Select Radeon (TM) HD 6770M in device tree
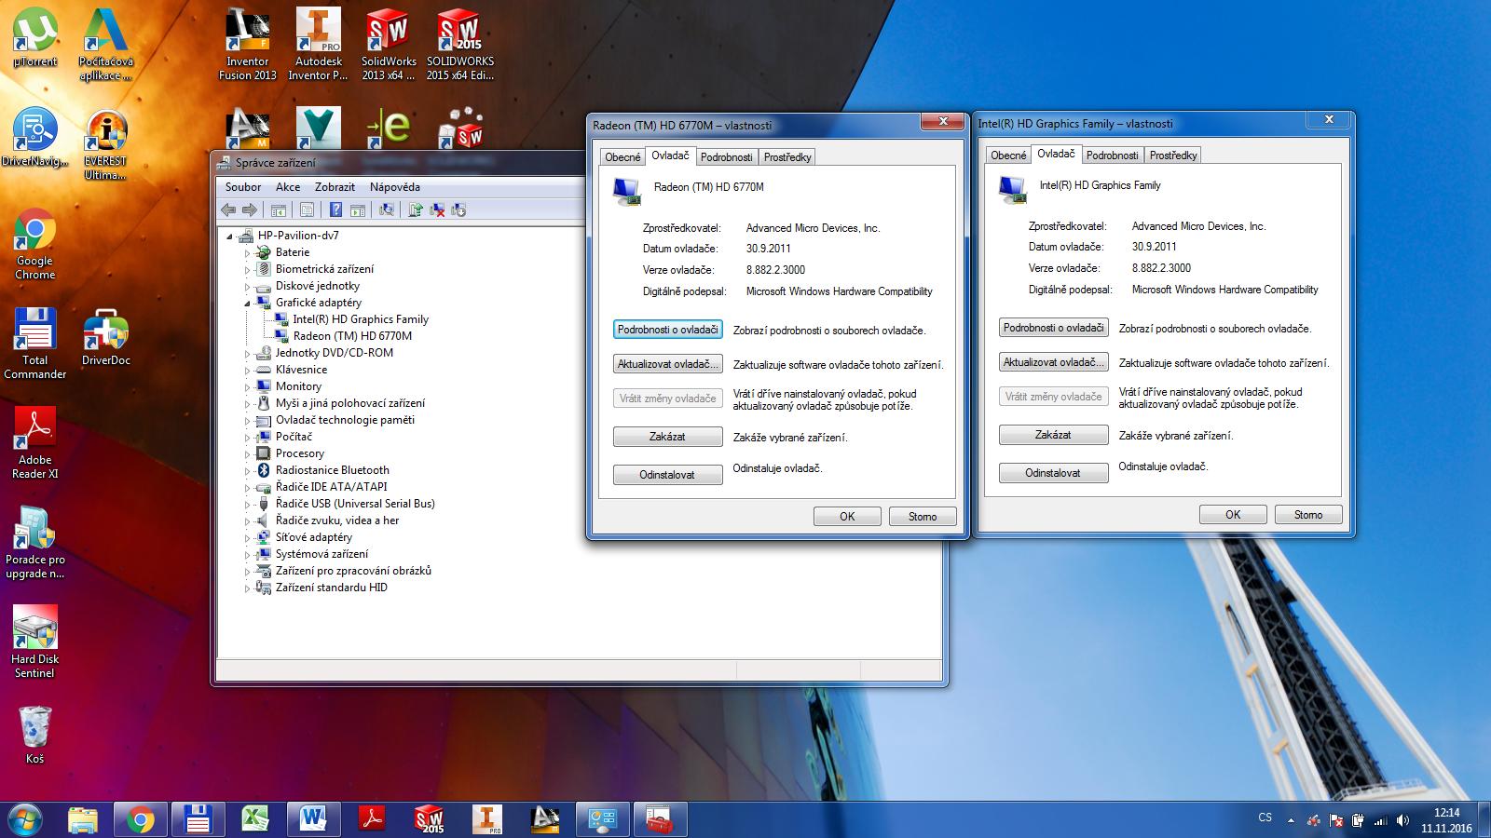Screen dimensions: 1491x838 pos(351,336)
